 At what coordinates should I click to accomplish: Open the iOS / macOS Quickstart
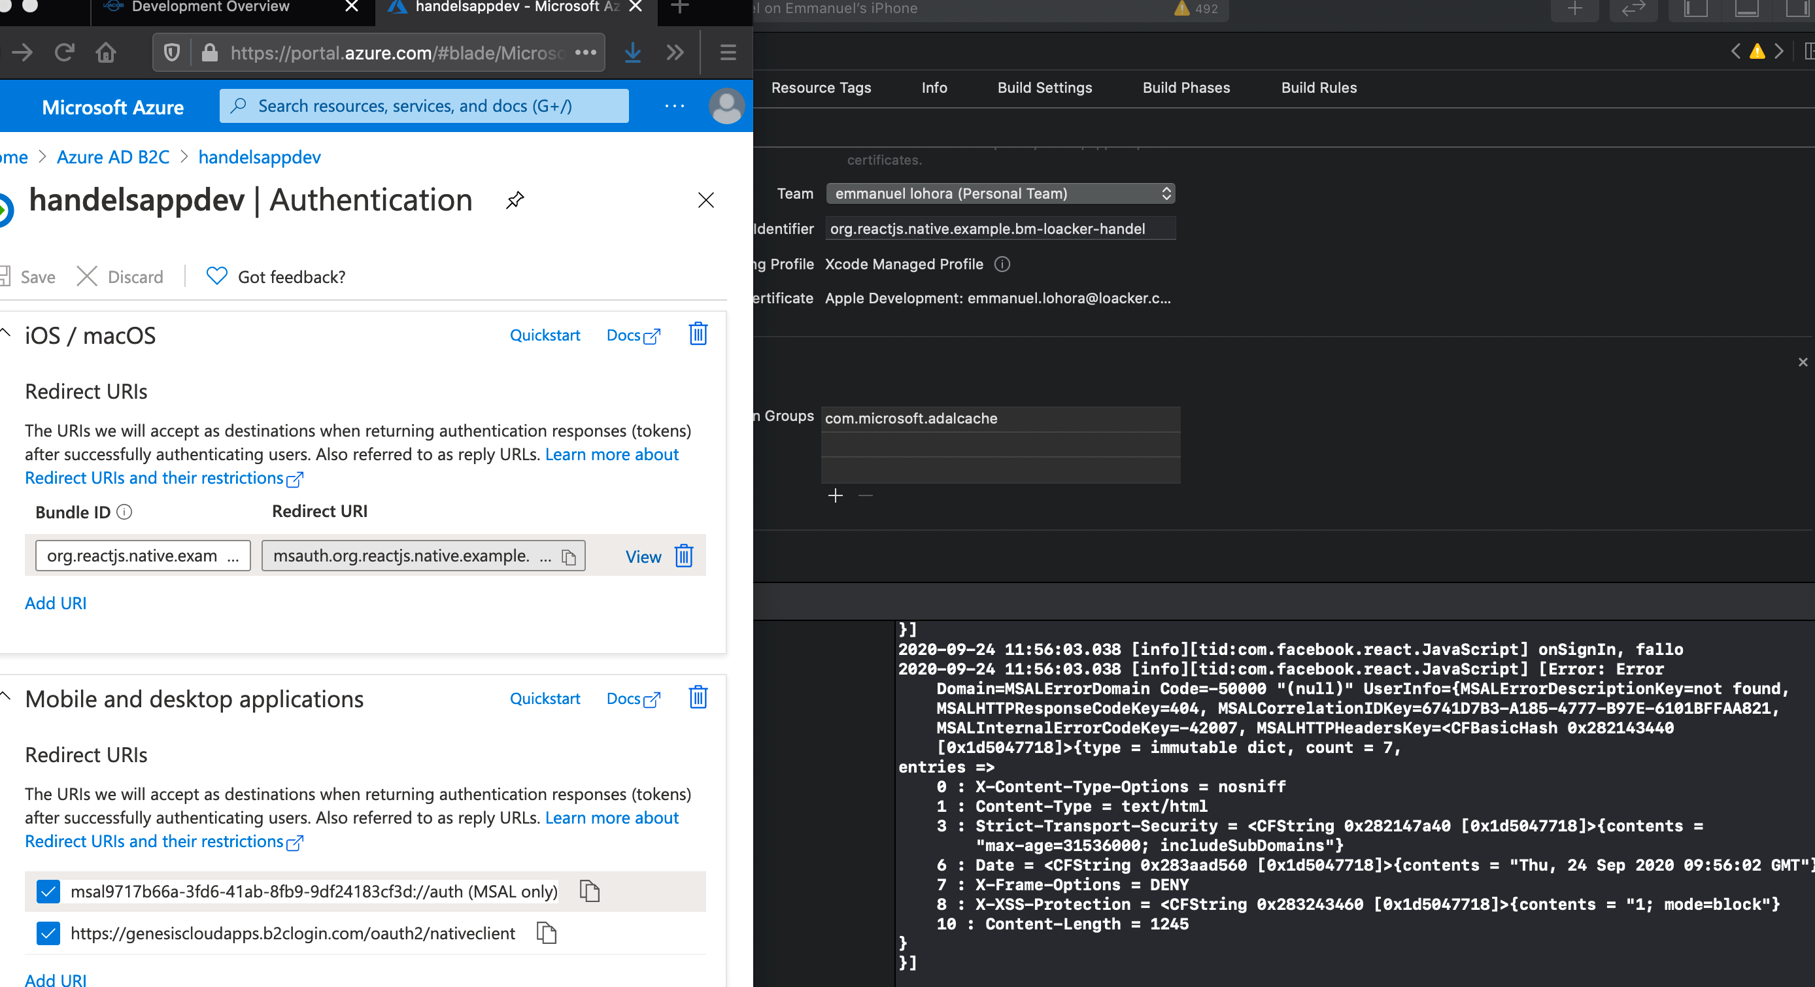tap(545, 335)
